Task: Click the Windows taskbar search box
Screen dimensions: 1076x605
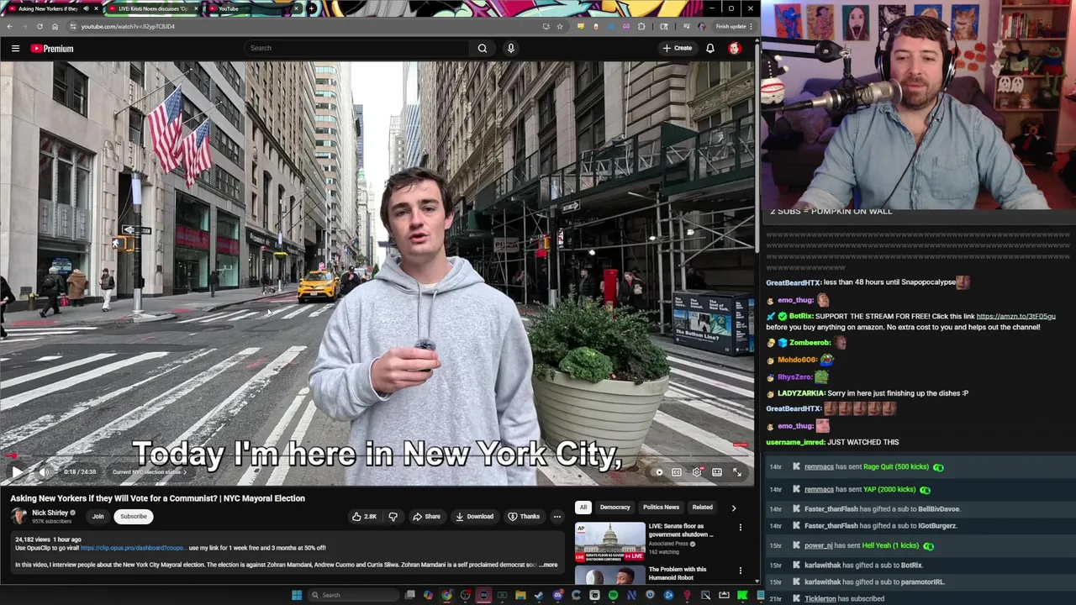Action: [353, 595]
